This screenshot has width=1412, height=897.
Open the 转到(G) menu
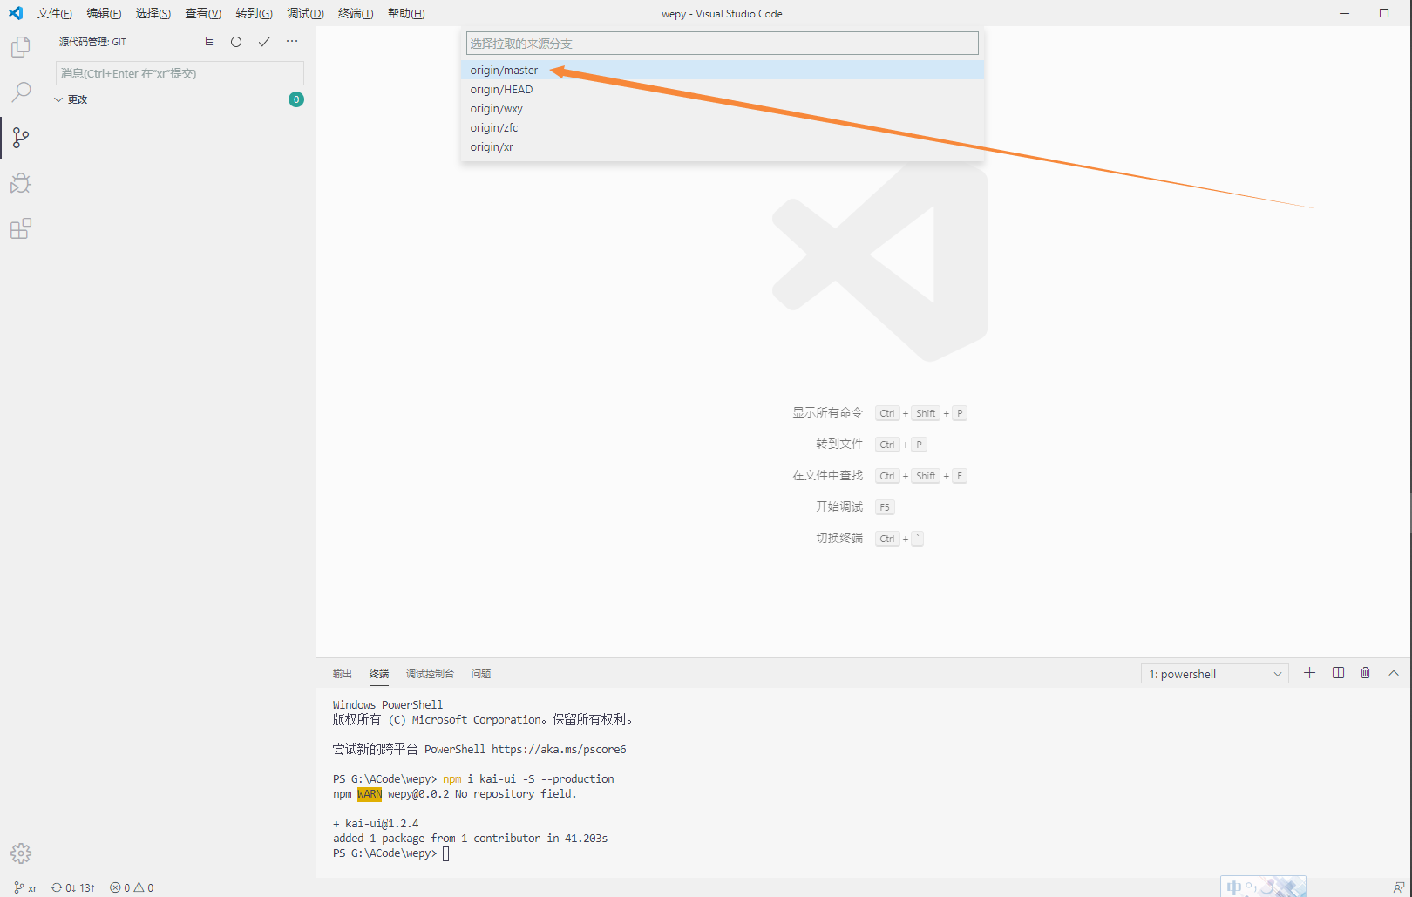point(255,13)
